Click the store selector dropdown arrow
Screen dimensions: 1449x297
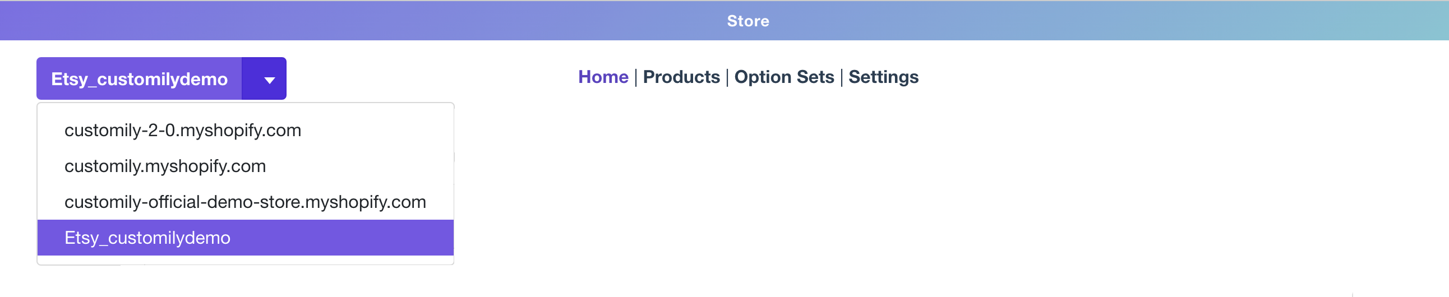pos(269,79)
